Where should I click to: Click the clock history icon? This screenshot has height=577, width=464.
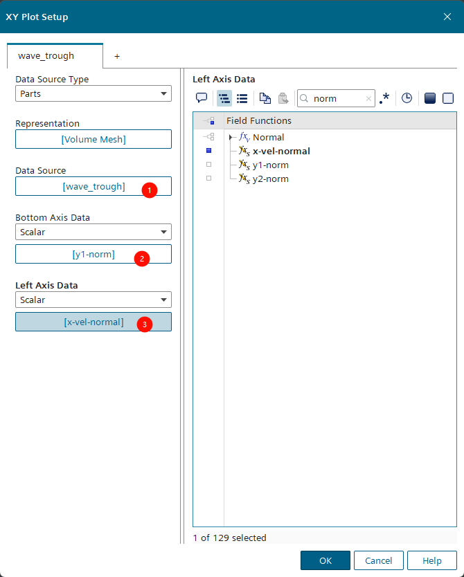407,98
